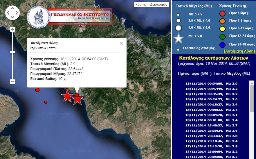The image size is (256, 159).
Task: Click the green earthquake marker on map
Action: pyautogui.click(x=143, y=93)
